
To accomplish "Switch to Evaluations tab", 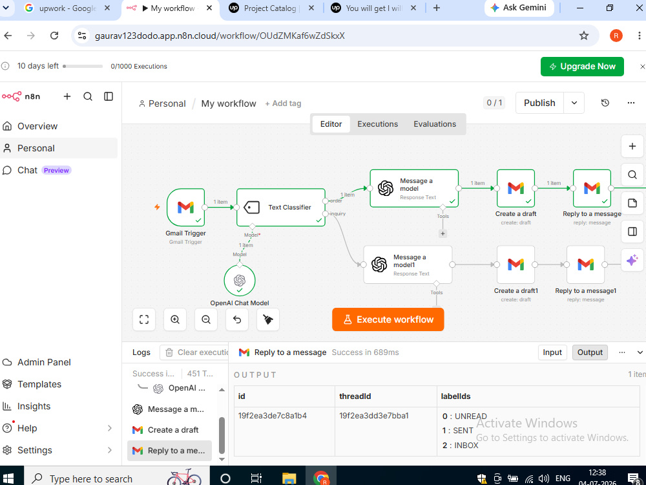I will click(x=435, y=124).
